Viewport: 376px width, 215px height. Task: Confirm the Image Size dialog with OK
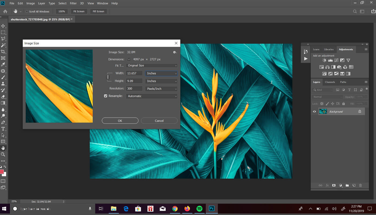tap(120, 120)
